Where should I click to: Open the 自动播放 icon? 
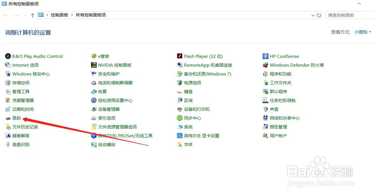tap(94, 145)
